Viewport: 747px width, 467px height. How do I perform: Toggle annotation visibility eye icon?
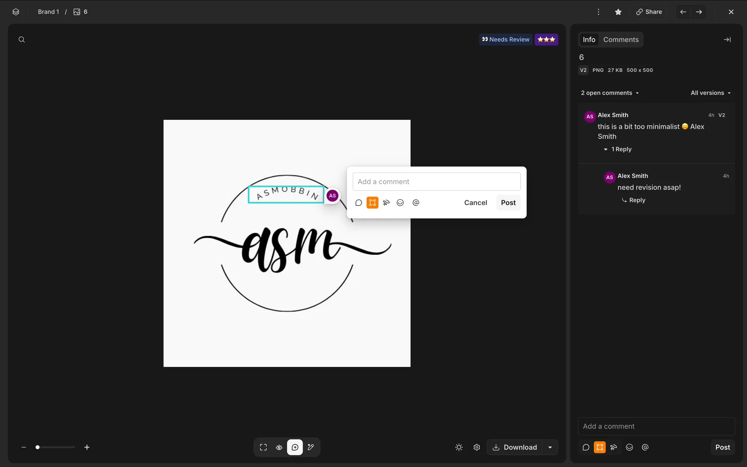279,447
